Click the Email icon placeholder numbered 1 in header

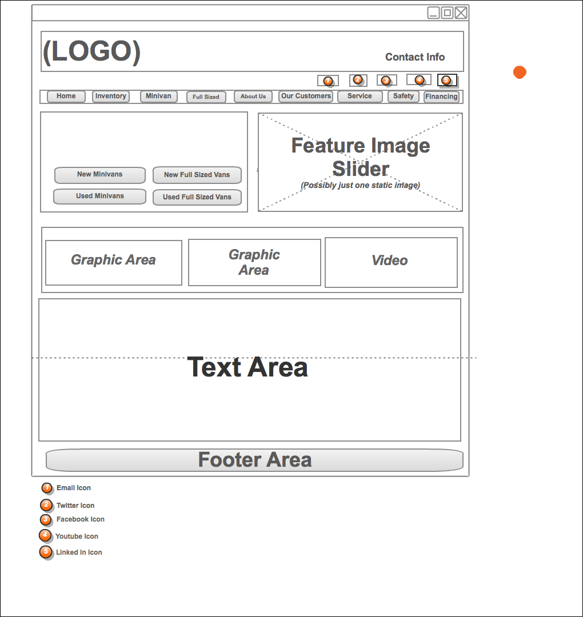tap(328, 81)
